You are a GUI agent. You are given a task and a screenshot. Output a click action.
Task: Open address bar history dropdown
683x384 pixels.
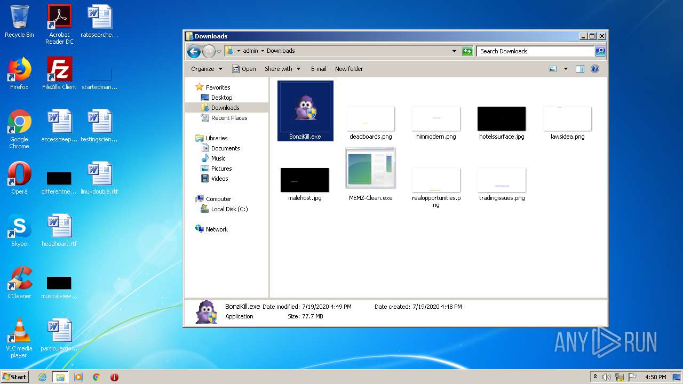454,51
